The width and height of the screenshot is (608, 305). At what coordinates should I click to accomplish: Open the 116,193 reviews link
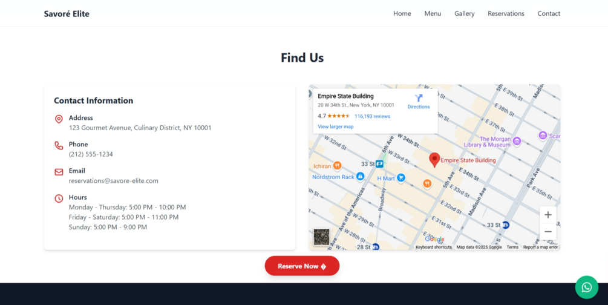click(372, 116)
